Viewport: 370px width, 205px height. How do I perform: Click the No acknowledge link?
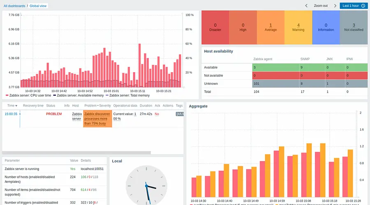click(157, 114)
